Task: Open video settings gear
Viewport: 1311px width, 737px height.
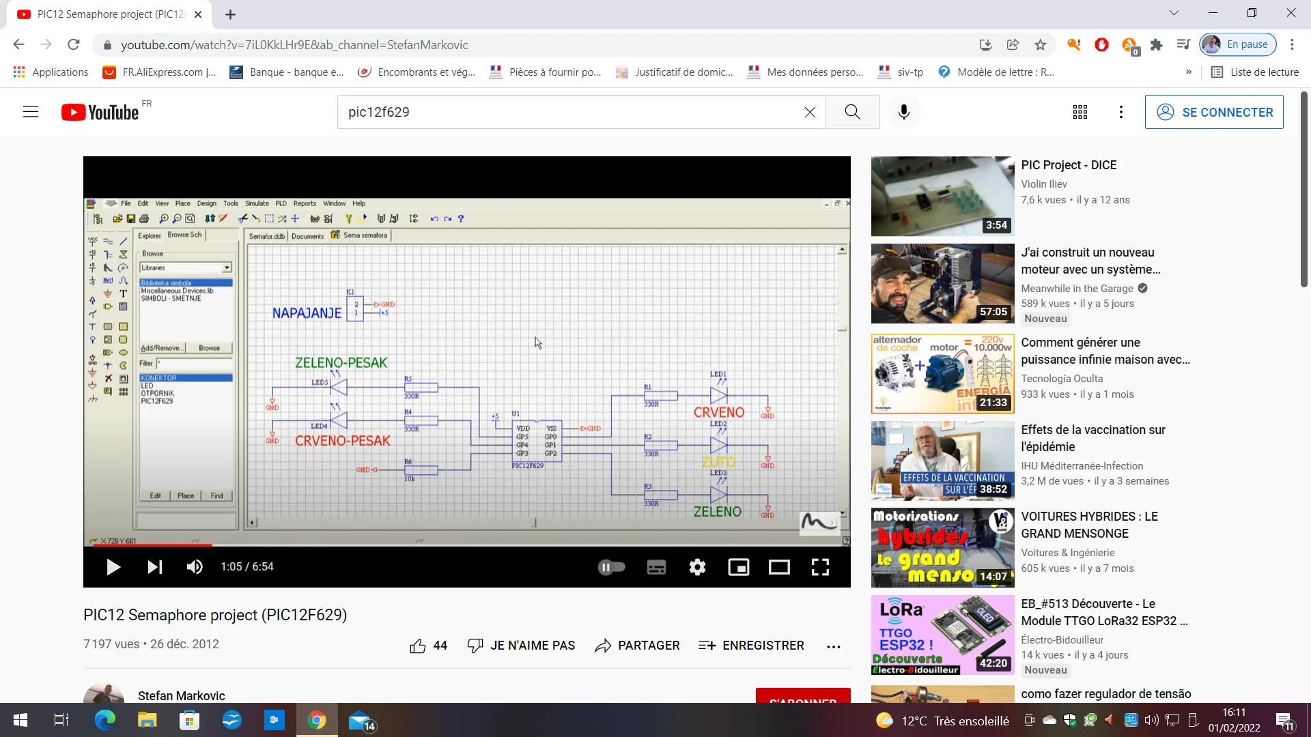Action: 697,567
